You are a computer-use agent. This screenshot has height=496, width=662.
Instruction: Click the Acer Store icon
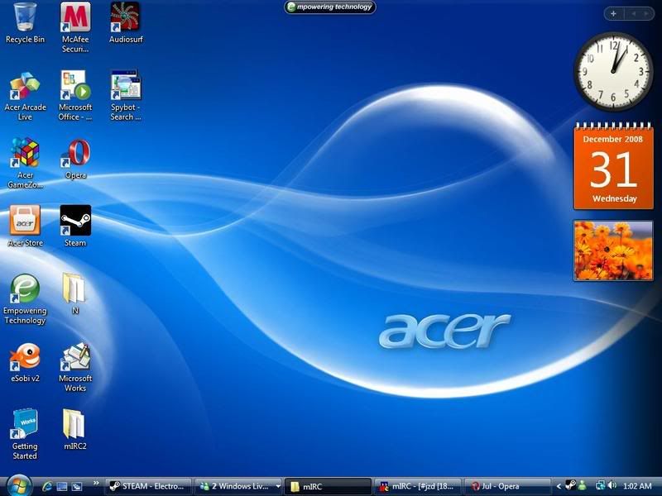(x=25, y=222)
